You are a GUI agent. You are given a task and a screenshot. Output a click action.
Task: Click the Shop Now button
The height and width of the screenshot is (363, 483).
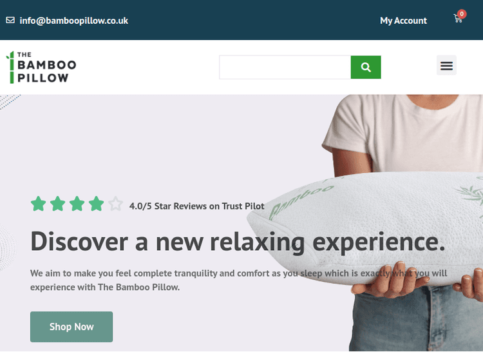click(71, 327)
